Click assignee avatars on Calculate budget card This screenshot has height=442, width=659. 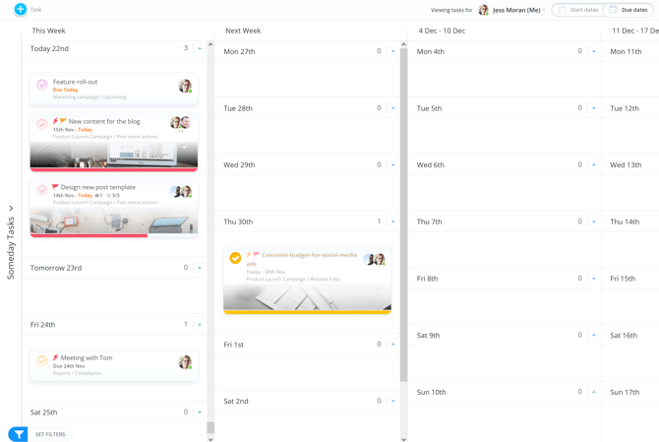(375, 260)
